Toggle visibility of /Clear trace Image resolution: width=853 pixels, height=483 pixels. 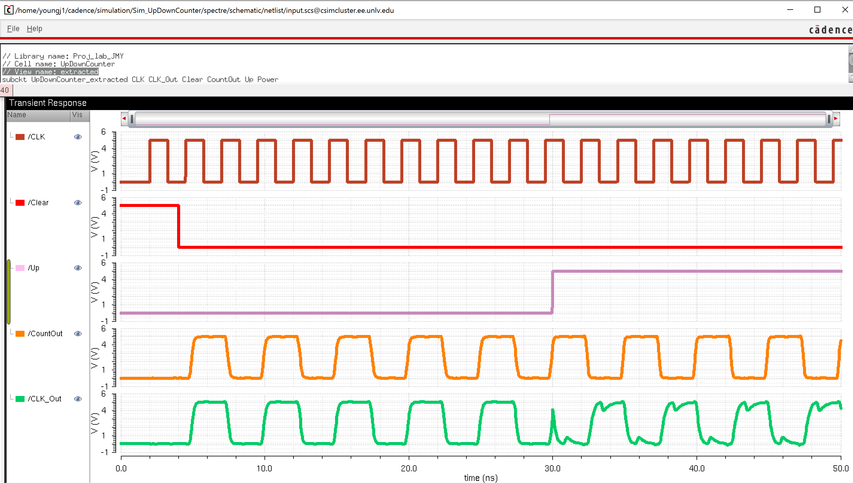click(78, 203)
